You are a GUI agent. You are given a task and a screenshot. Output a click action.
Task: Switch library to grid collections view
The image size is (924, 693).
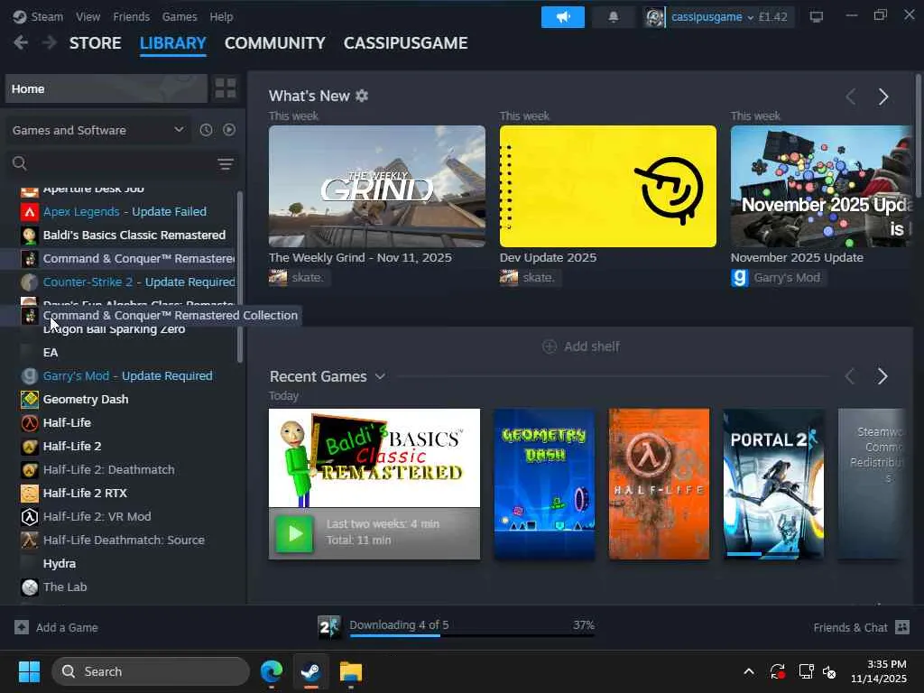225,89
